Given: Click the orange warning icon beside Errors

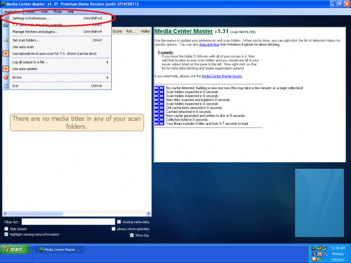Looking at the screenshot, I should coord(6,77).
